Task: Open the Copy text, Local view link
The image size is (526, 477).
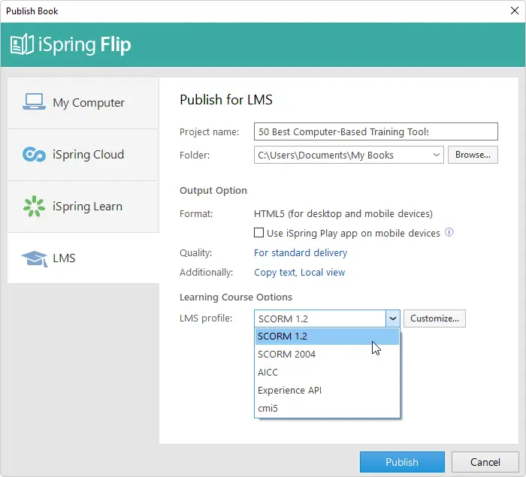Action: [x=300, y=273]
